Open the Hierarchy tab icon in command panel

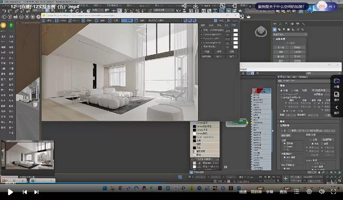[286, 24]
